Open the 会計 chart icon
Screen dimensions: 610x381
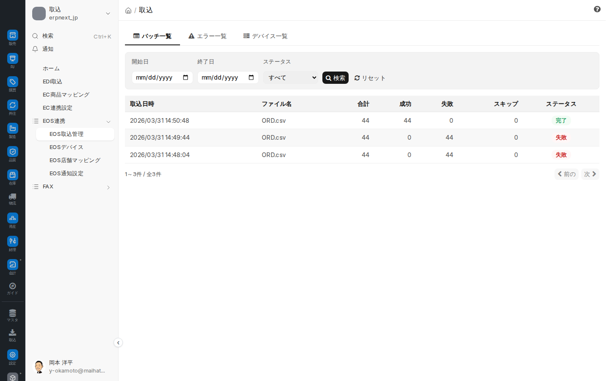13,265
